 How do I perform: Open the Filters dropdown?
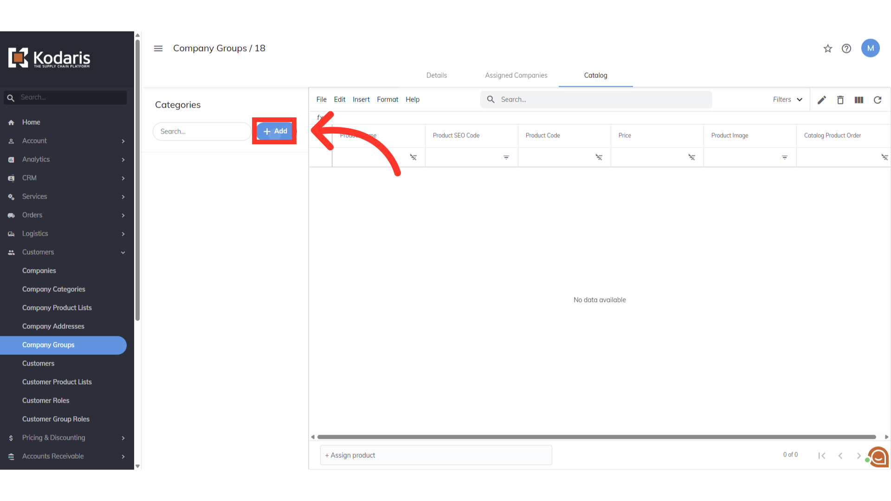tap(788, 100)
